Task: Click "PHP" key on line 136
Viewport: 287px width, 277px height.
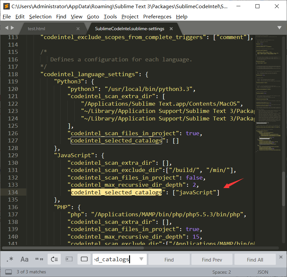Action: pyautogui.click(x=62, y=207)
